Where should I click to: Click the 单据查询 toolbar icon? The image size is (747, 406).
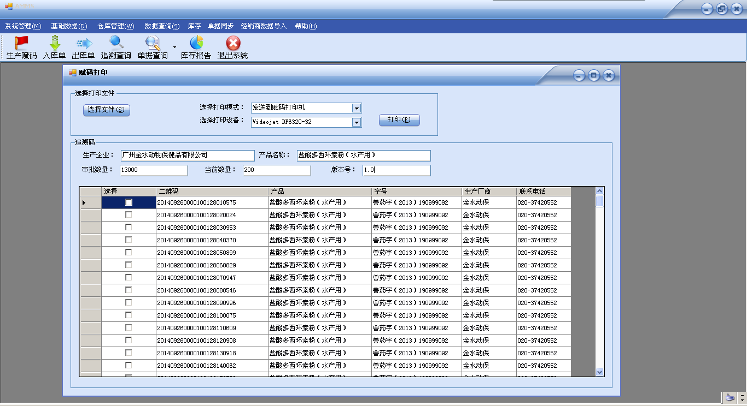[x=152, y=43]
